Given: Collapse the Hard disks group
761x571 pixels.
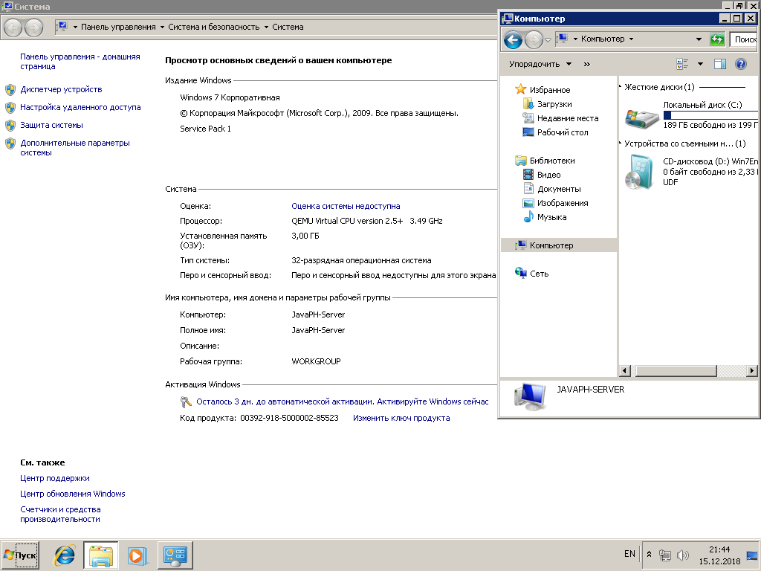Looking at the screenshot, I should point(621,87).
